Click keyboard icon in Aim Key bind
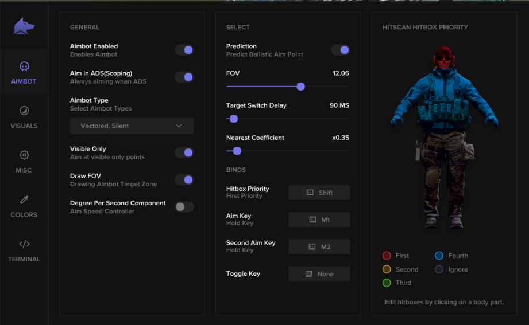The image size is (529, 325). tap(312, 220)
